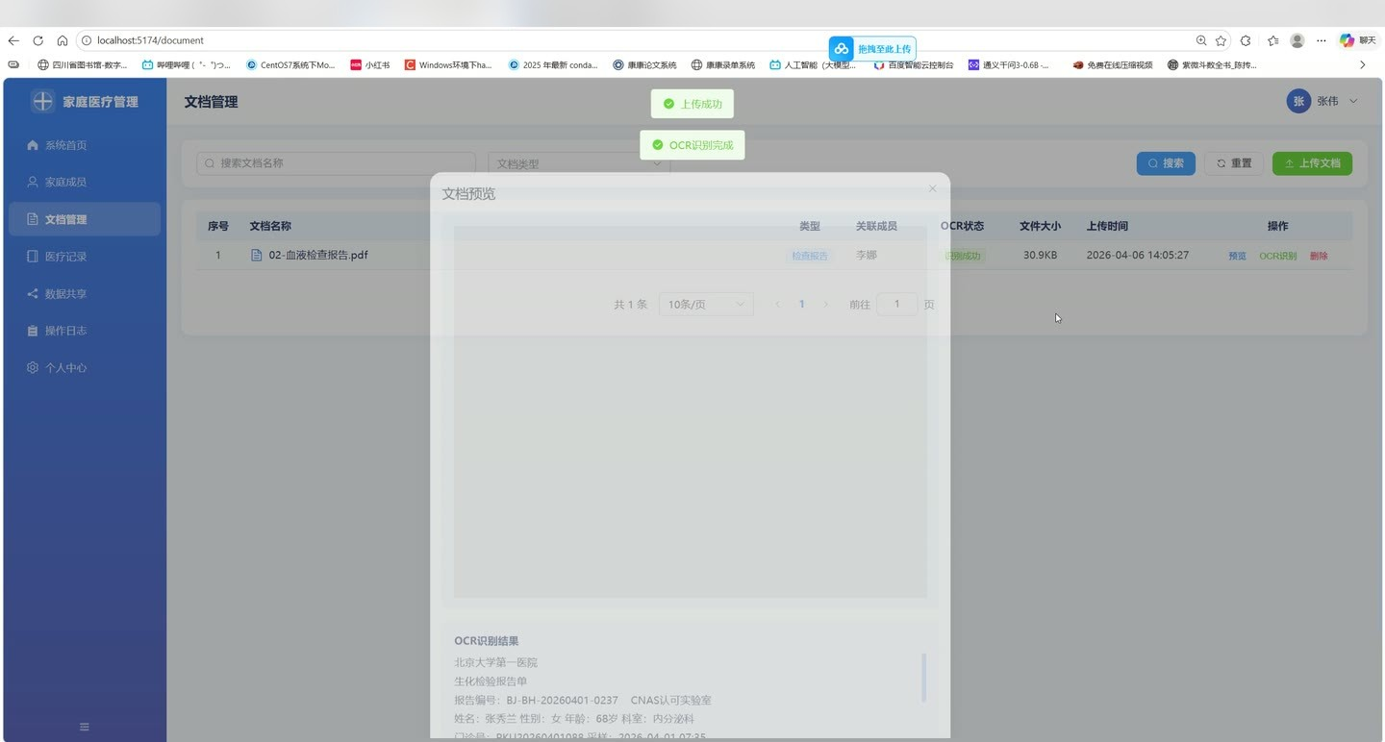Open 家庭成员 in the sidebar

point(85,182)
